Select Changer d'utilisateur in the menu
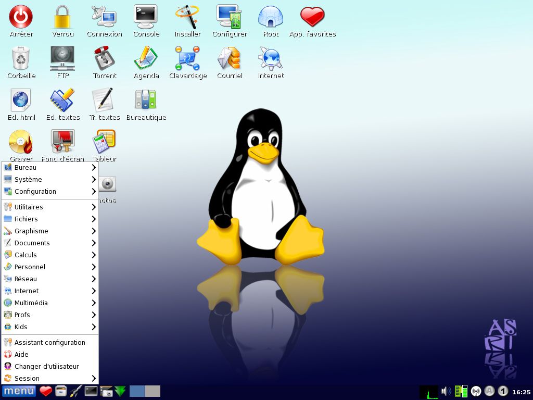This screenshot has width=533, height=400. click(50, 366)
